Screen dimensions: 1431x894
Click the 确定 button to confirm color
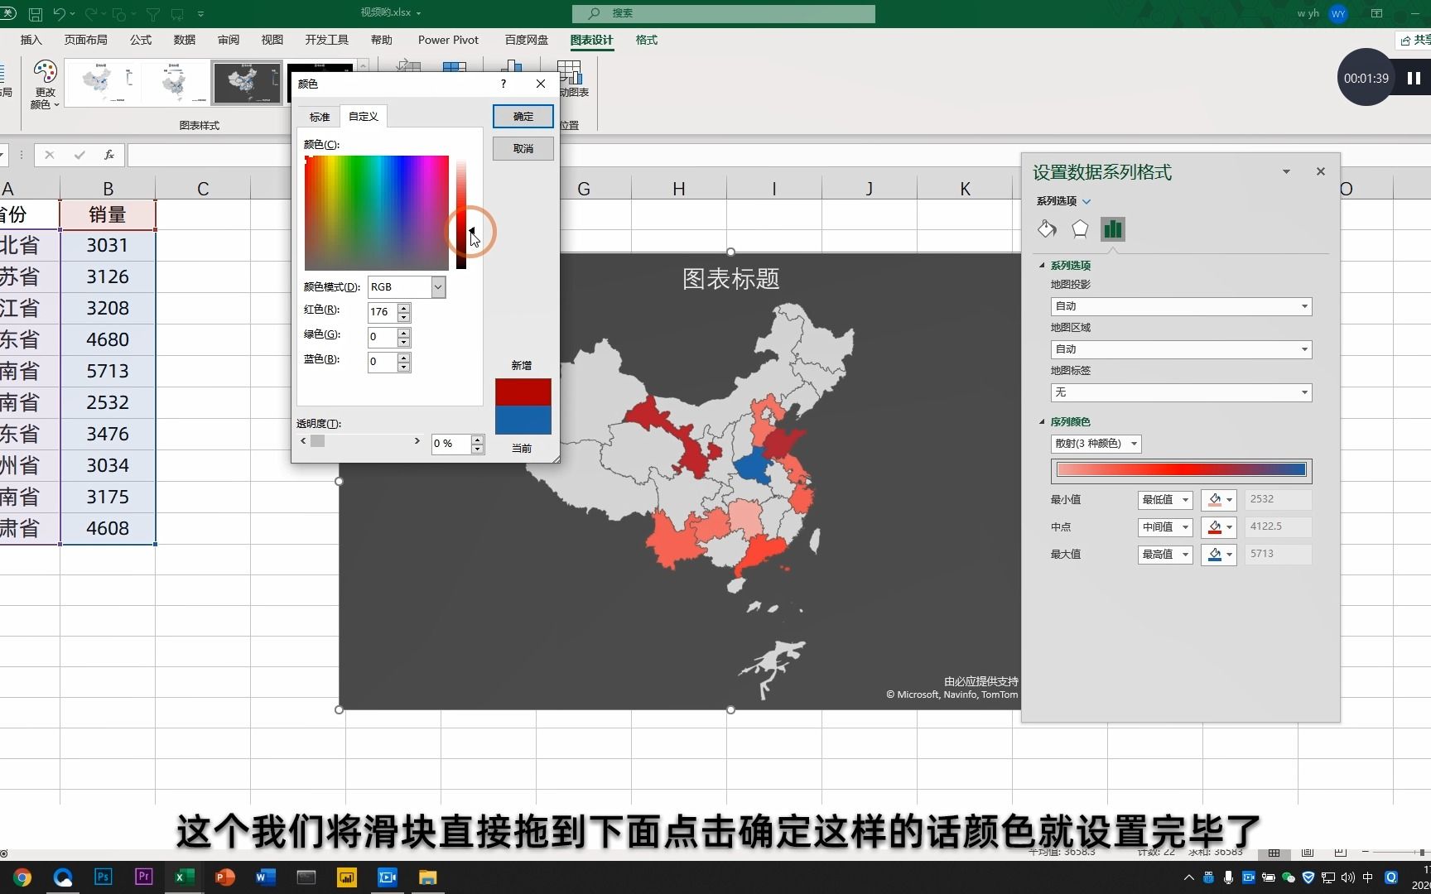[x=523, y=116]
